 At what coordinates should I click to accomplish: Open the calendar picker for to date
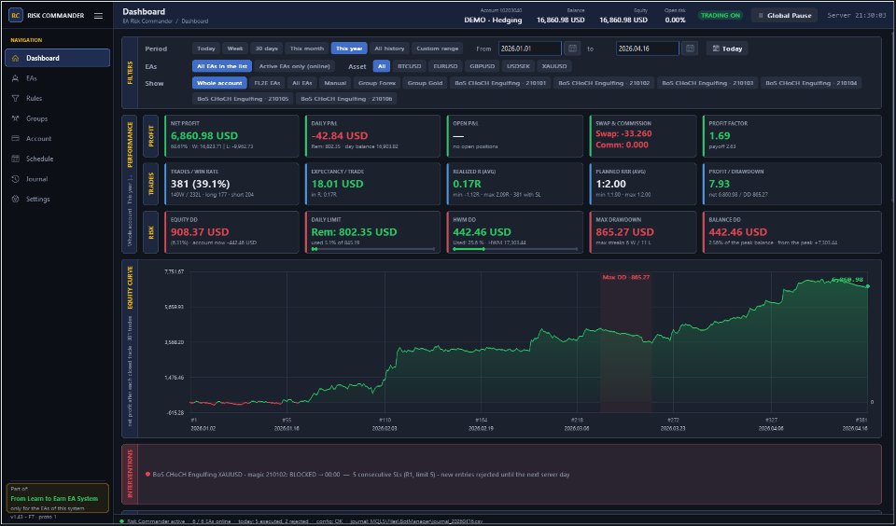(690, 48)
